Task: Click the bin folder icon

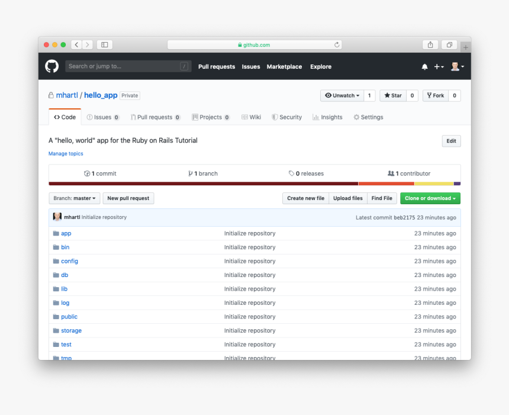Action: [56, 247]
